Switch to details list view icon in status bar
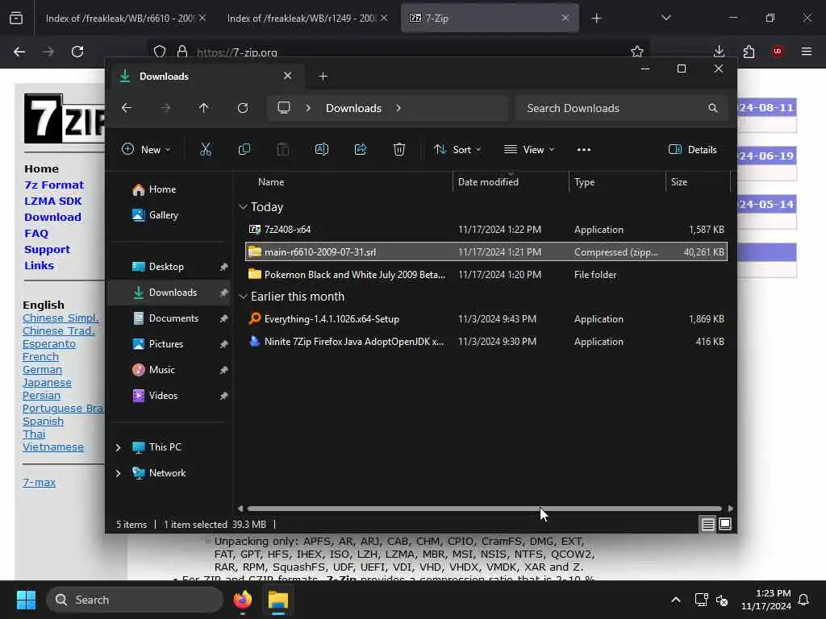Image resolution: width=826 pixels, height=619 pixels. tap(707, 524)
